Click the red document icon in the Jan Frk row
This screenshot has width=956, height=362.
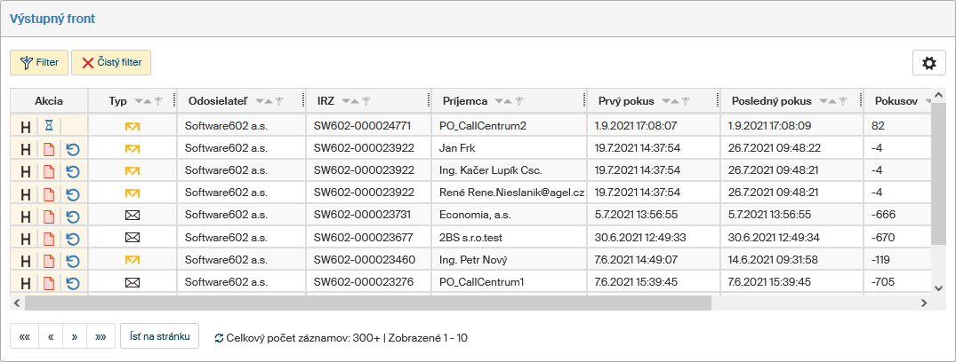[49, 149]
